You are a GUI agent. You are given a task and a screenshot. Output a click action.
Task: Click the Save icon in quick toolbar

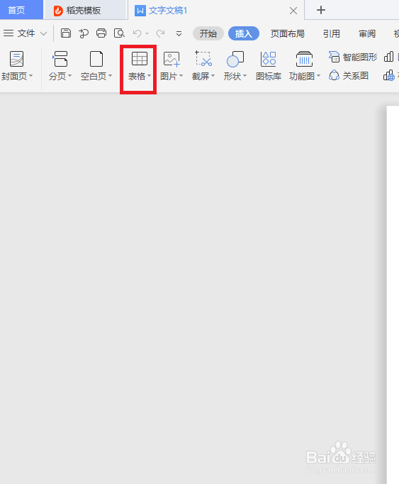66,33
